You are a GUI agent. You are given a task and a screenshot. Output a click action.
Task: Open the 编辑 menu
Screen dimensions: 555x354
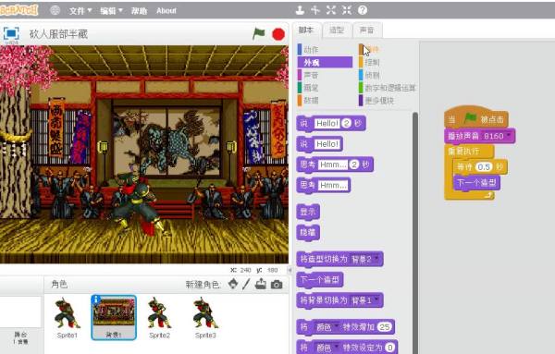pyautogui.click(x=111, y=11)
